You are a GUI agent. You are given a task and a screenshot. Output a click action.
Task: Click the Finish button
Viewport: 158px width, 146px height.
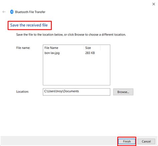click(127, 141)
